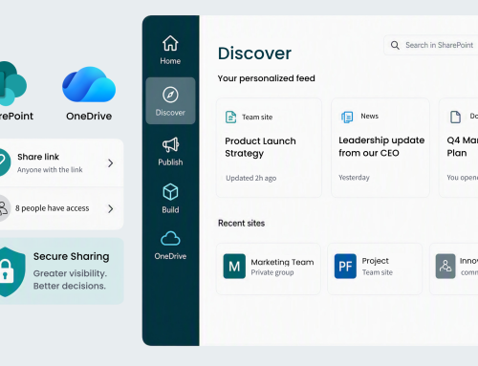The width and height of the screenshot is (478, 366).
Task: Click the Secure Sharing shield icon
Action: tap(12, 271)
